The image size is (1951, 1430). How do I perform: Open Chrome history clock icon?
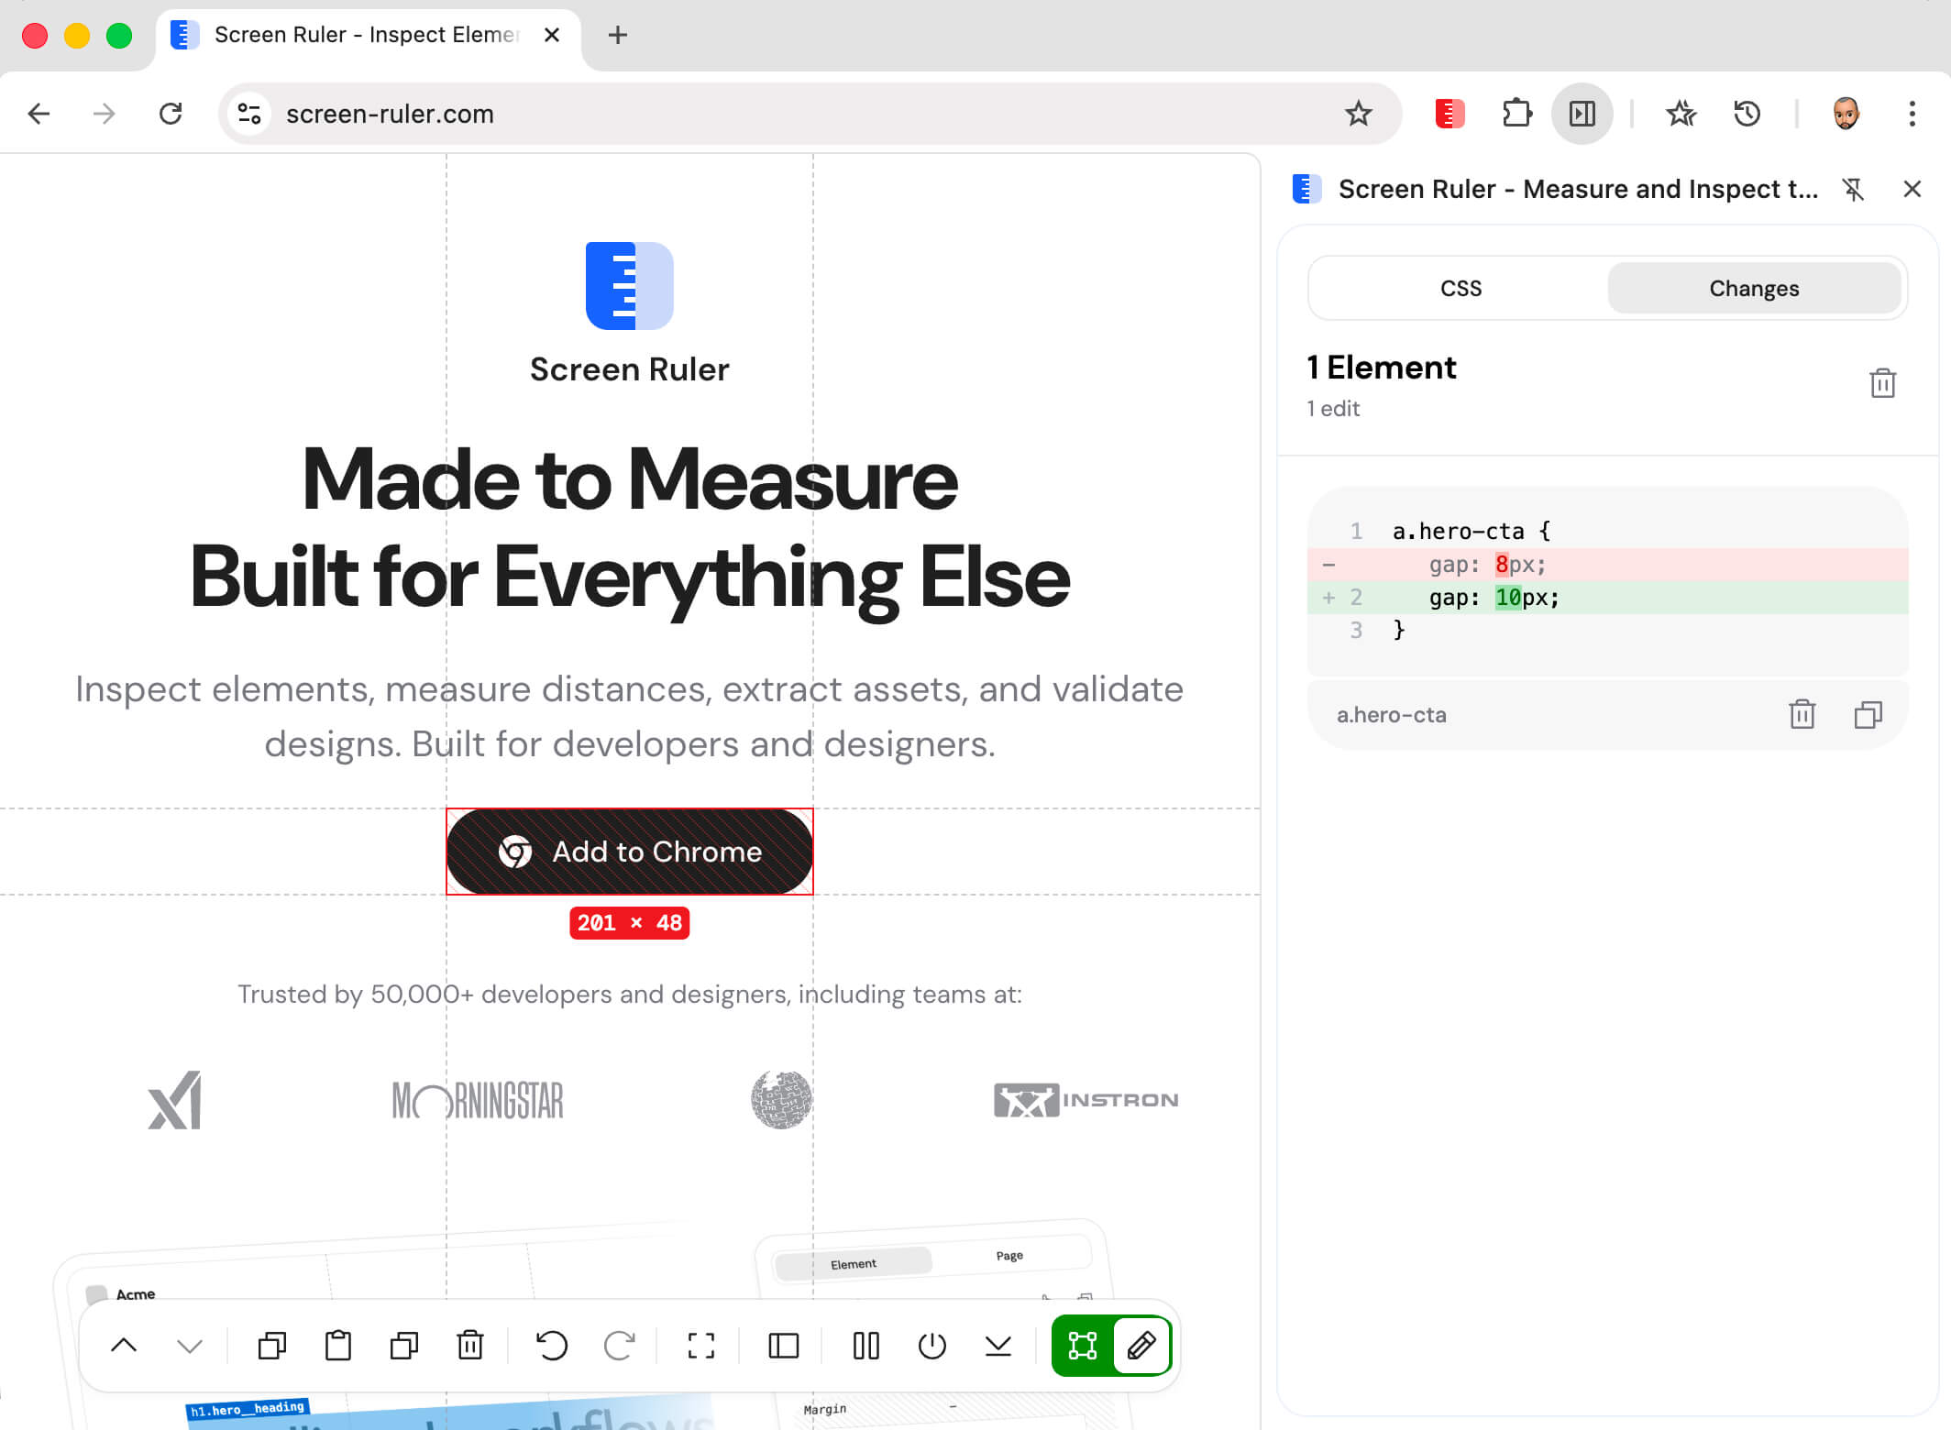point(1747,114)
